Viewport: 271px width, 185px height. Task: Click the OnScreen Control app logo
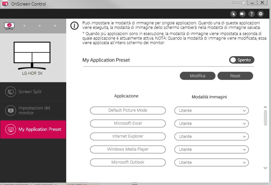pyautogui.click(x=5, y=4)
